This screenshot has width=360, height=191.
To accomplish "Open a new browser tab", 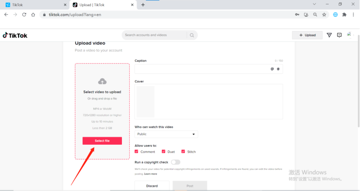I will [143, 5].
